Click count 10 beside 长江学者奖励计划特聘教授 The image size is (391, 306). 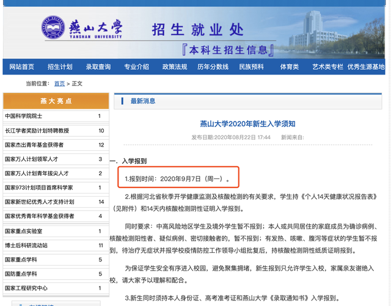(101, 131)
